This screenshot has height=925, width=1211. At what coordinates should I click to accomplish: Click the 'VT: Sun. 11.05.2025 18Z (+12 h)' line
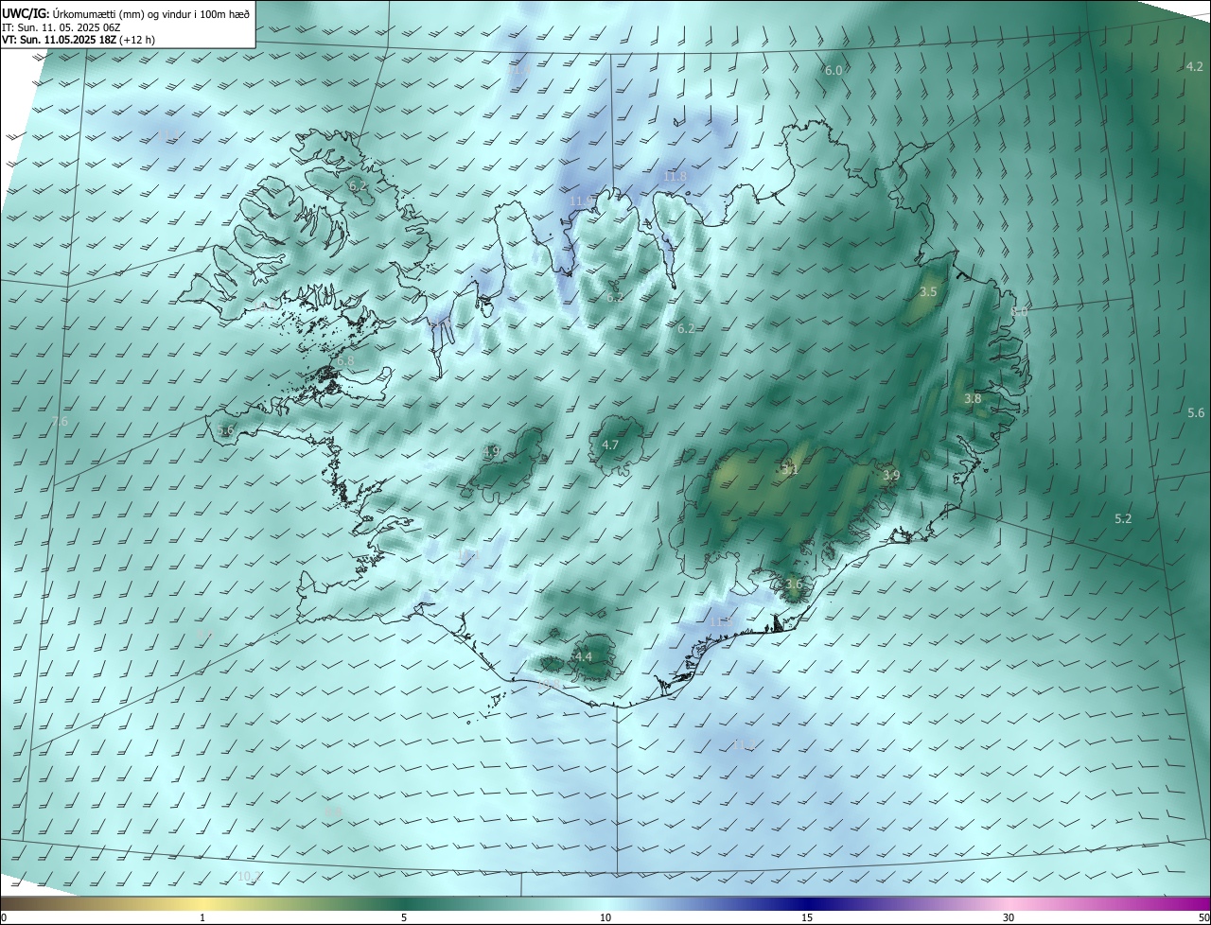coord(78,41)
